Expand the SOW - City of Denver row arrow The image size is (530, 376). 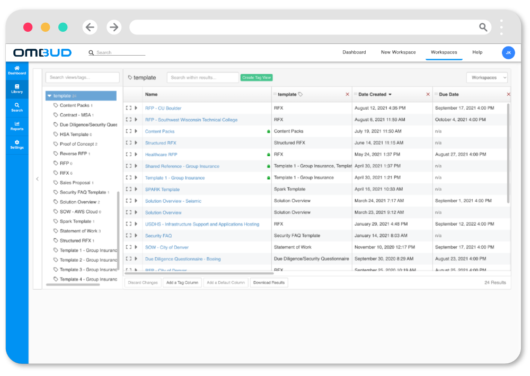click(136, 247)
